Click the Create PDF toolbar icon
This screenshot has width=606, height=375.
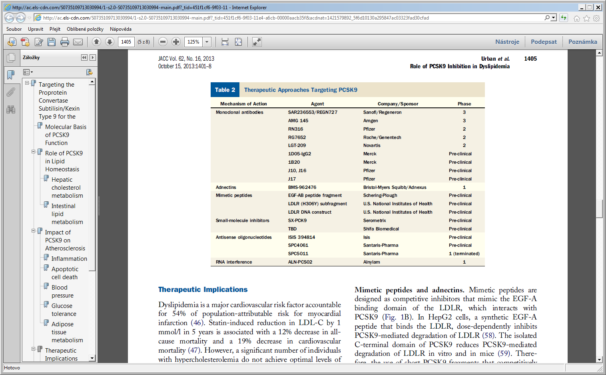[25, 42]
